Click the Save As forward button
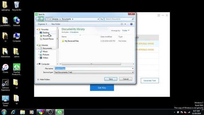Screen dimensions: 204x115 point(42,19)
